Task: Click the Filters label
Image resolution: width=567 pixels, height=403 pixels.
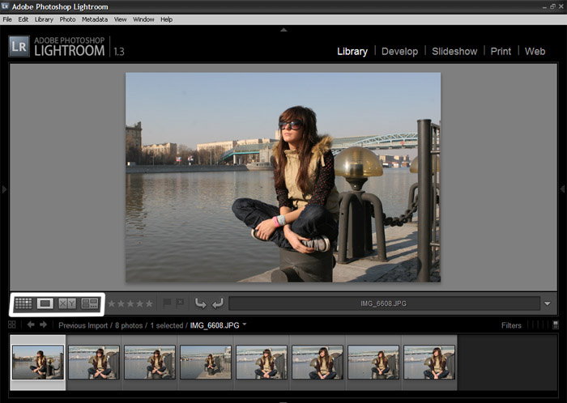Action: tap(511, 325)
